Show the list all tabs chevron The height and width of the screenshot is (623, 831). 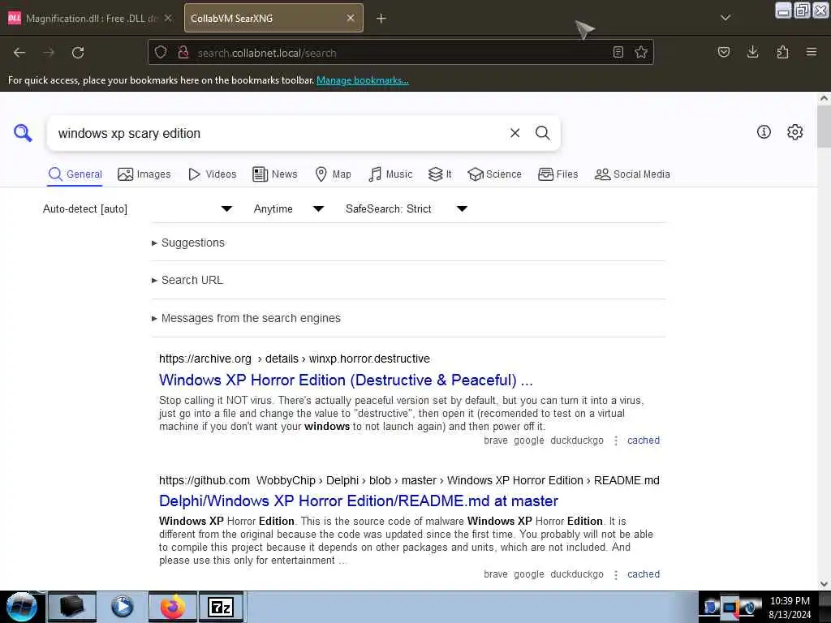(x=726, y=18)
